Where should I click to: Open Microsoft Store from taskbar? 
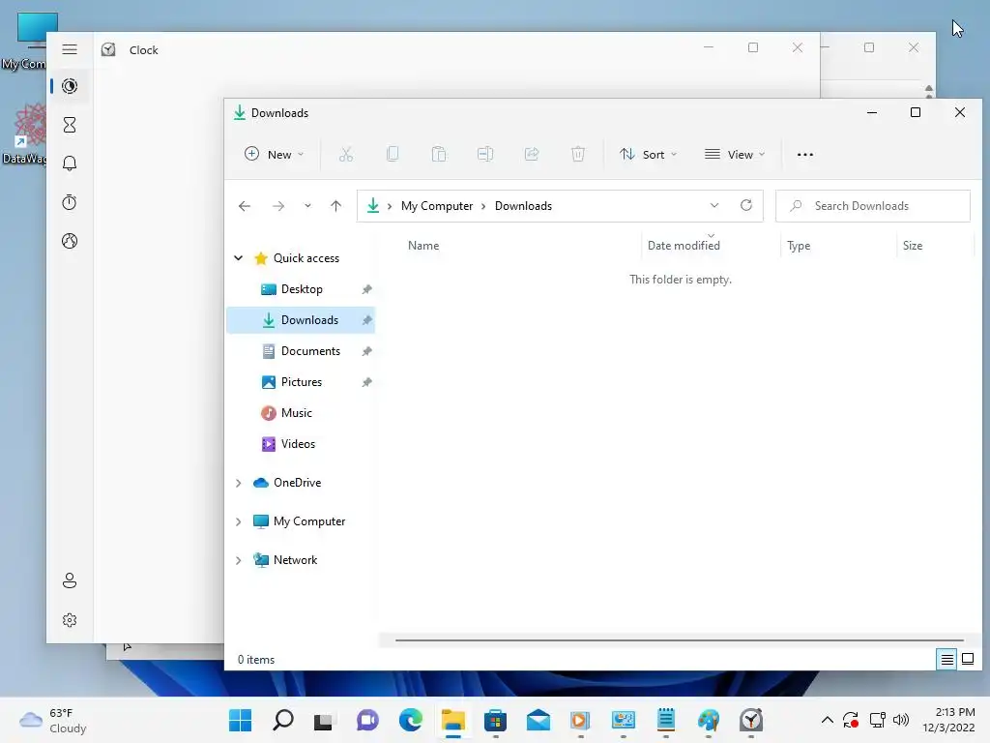click(x=495, y=720)
